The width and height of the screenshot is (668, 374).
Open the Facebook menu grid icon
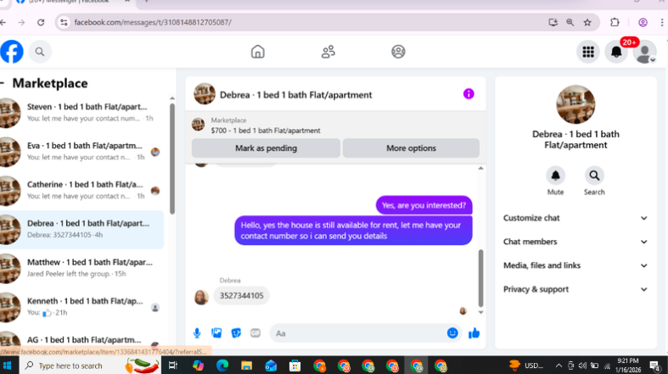[588, 52]
